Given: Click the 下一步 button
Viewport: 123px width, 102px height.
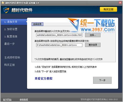Looking at the screenshot, I should coord(102,80).
